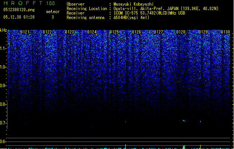Click the Receiver field label
This screenshot has width=234, height=149.
click(x=76, y=13)
